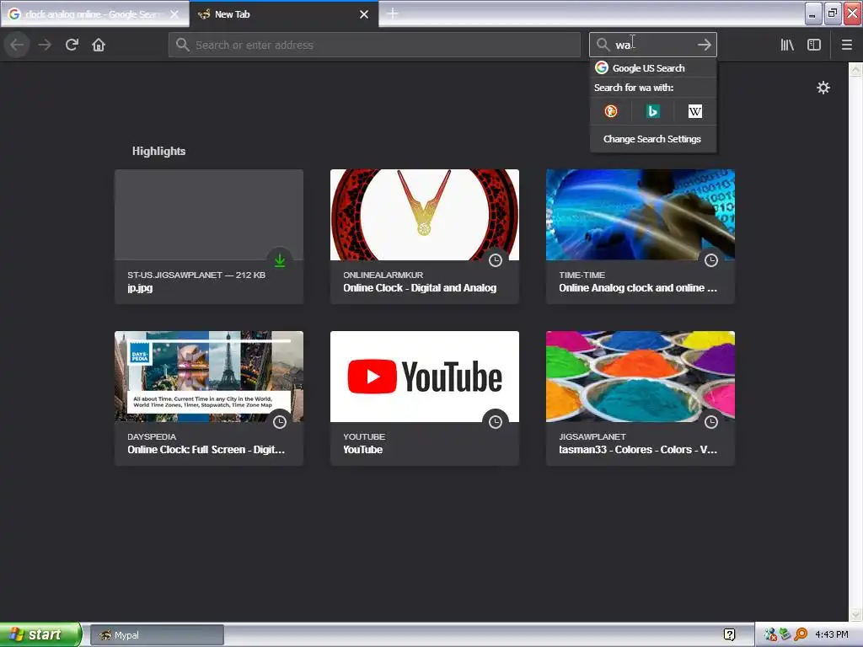This screenshot has width=863, height=647.
Task: Click the page scrollbar down arrow
Action: coord(855,614)
